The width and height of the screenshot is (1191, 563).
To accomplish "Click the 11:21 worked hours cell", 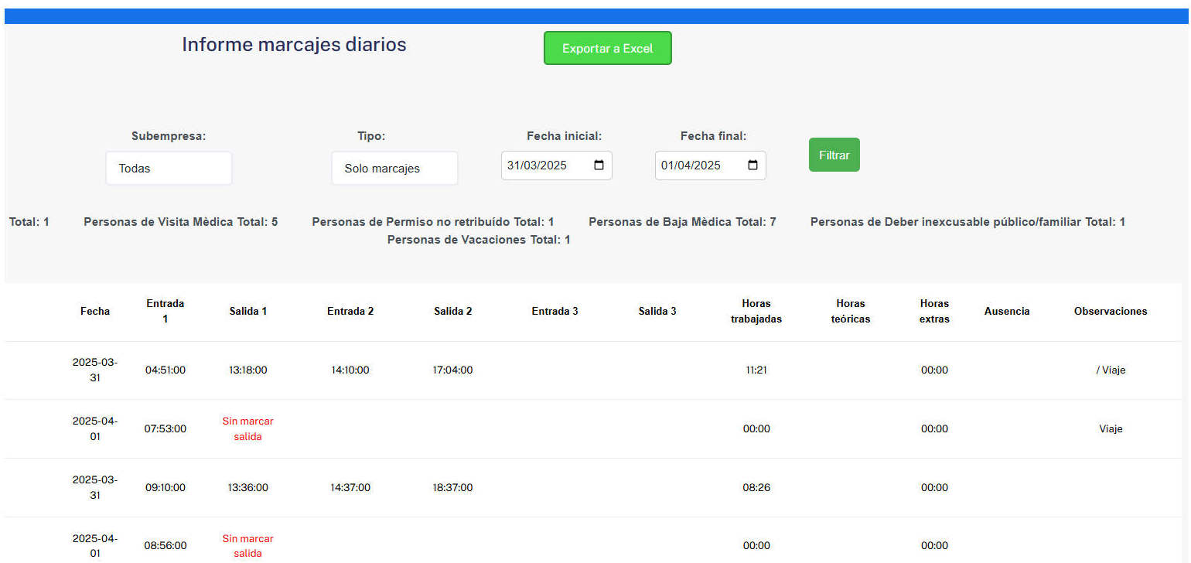I will [756, 370].
